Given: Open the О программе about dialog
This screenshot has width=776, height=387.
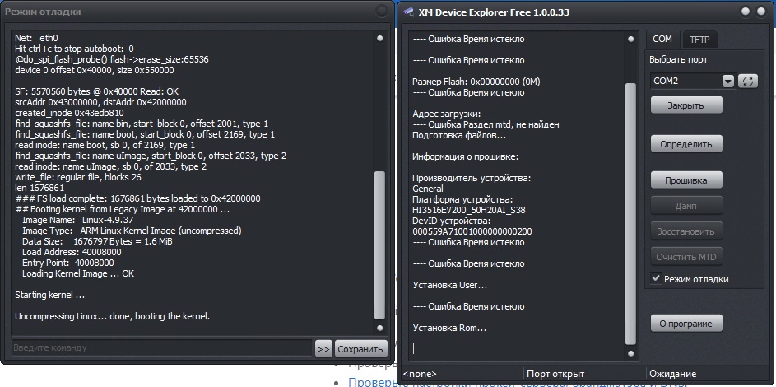Looking at the screenshot, I should click(x=686, y=322).
